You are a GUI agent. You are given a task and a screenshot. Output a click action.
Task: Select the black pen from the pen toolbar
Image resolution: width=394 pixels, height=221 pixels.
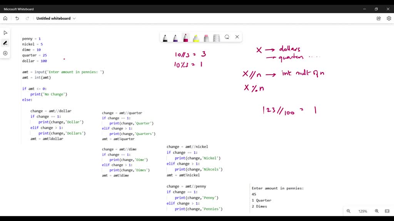coord(165,37)
